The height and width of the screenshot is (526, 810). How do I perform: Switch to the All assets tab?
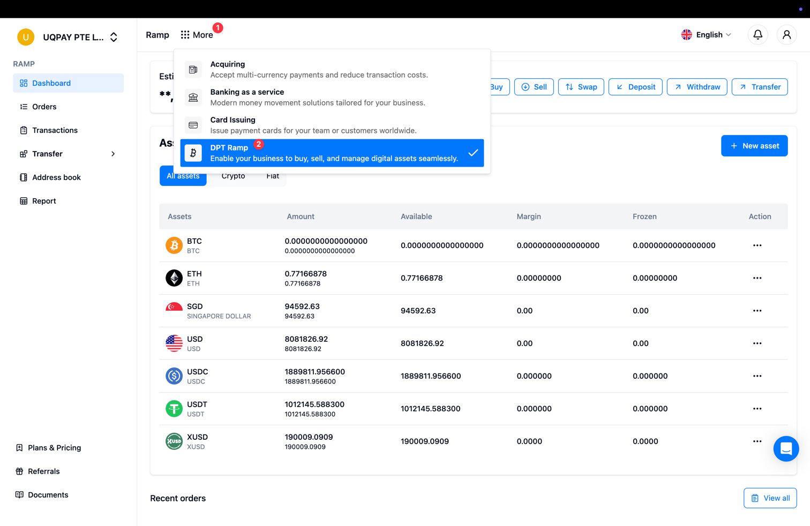[183, 177]
